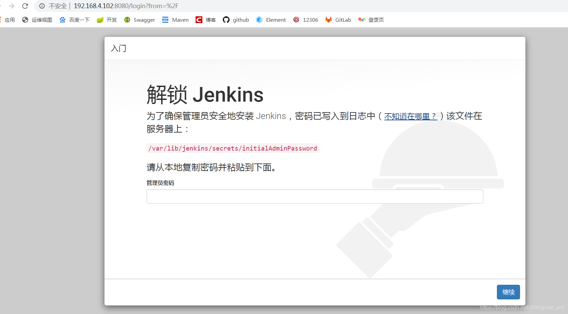This screenshot has width=568, height=314.
Task: Click the 管理员密码 field label
Action: [160, 183]
